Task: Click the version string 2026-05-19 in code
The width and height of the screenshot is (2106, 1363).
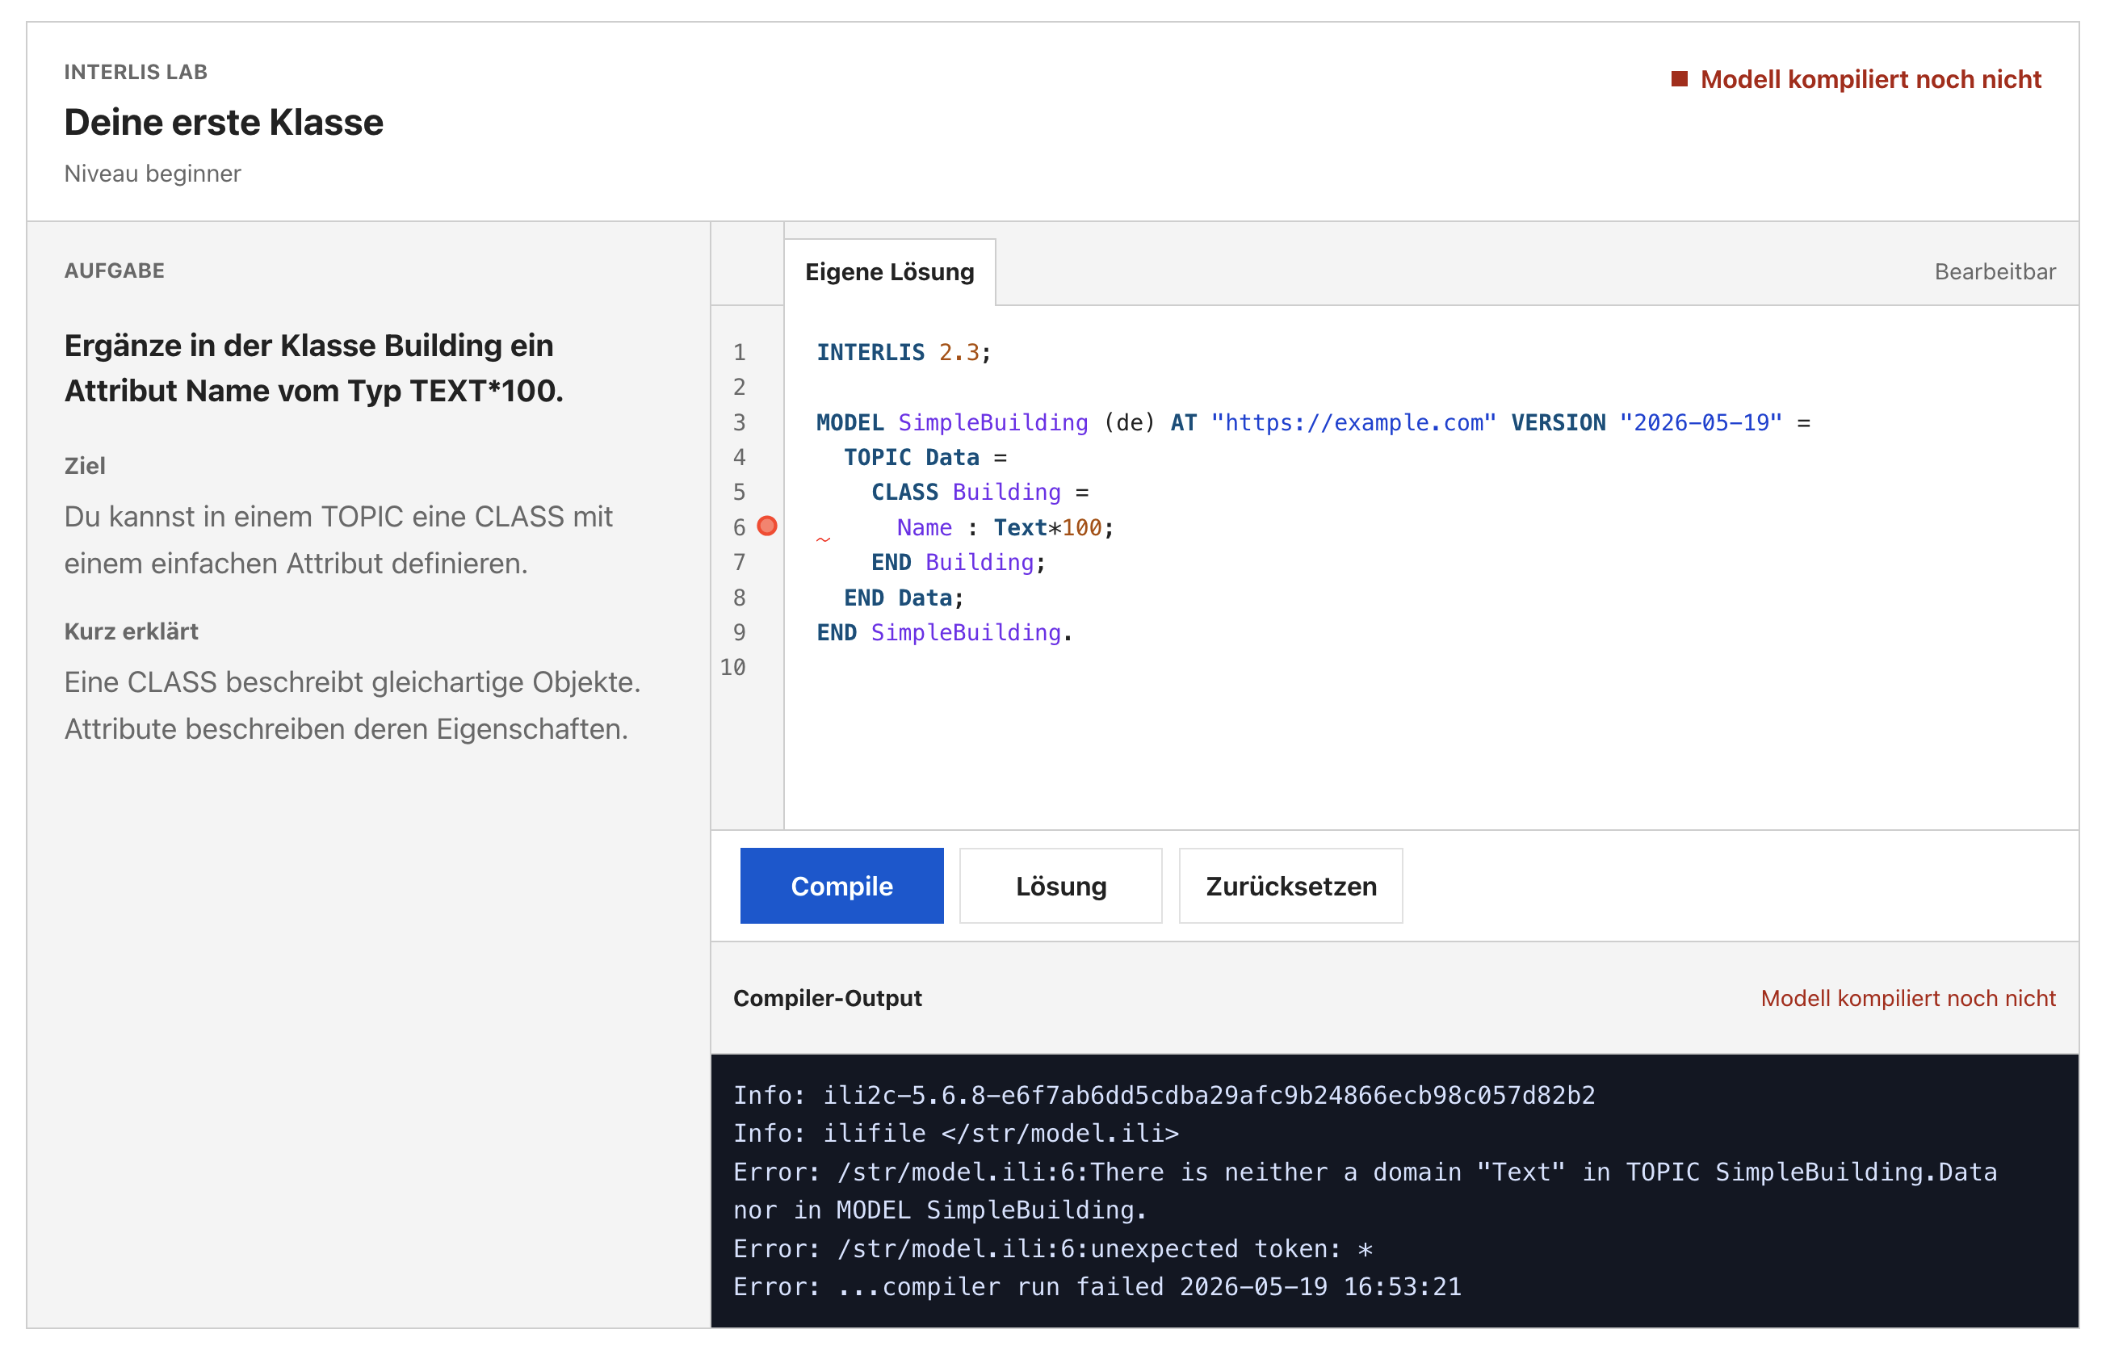Action: pyautogui.click(x=1700, y=422)
